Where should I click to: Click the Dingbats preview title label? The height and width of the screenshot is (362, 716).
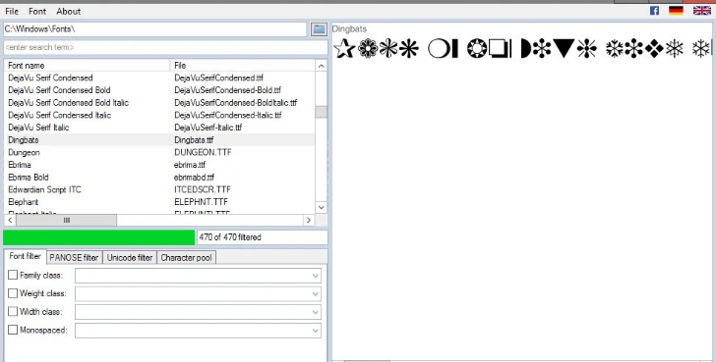point(349,29)
